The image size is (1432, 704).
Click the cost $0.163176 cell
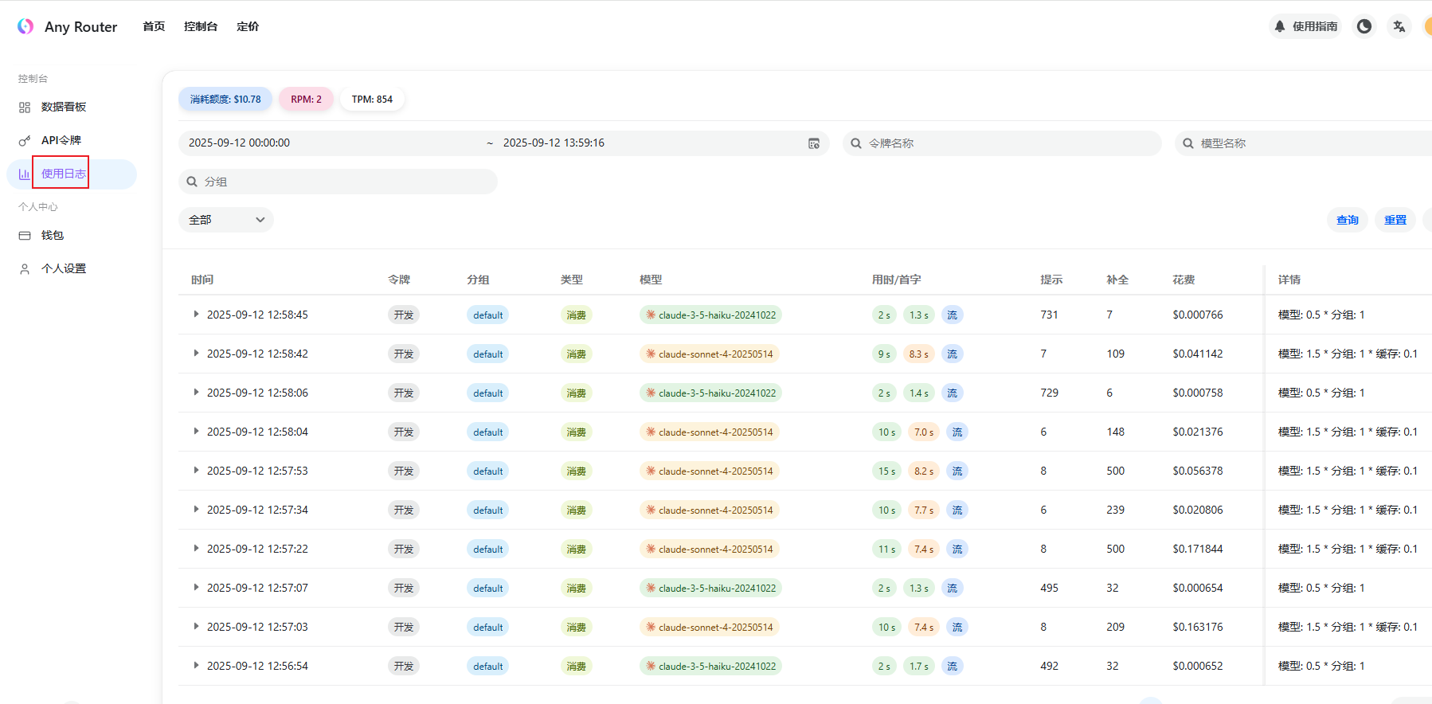pos(1198,628)
